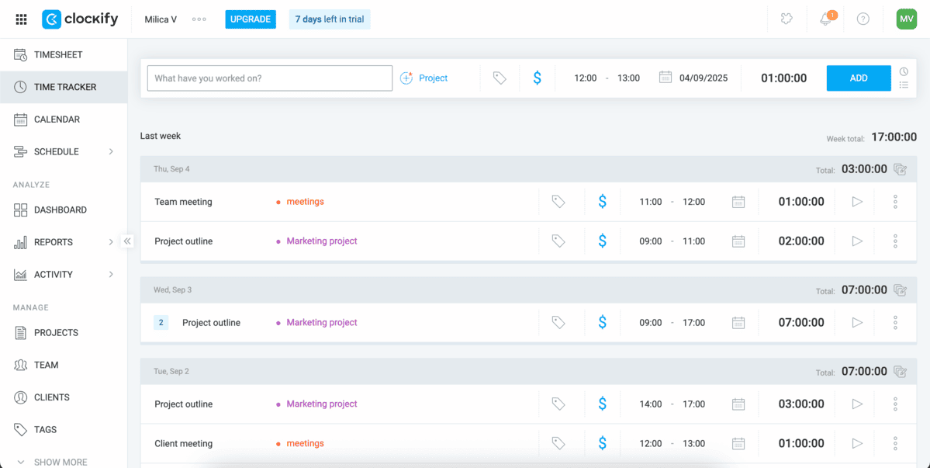Screen dimensions: 930x468
Task: Open the apps grid menu icon
Action: (21, 19)
